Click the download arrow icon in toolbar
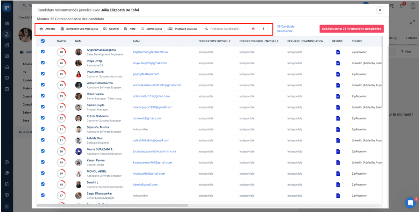This screenshot has height=212, width=419. (264, 29)
